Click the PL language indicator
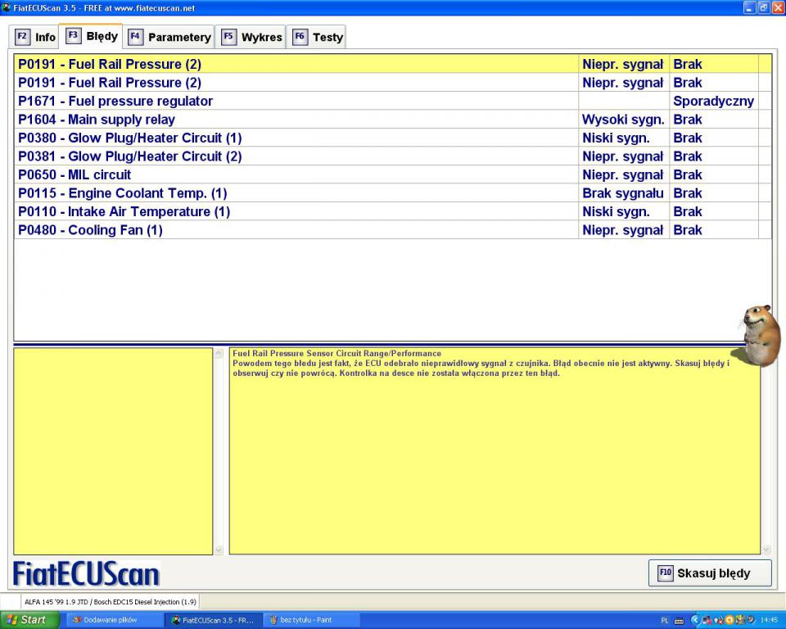786x629 pixels. pos(665,621)
